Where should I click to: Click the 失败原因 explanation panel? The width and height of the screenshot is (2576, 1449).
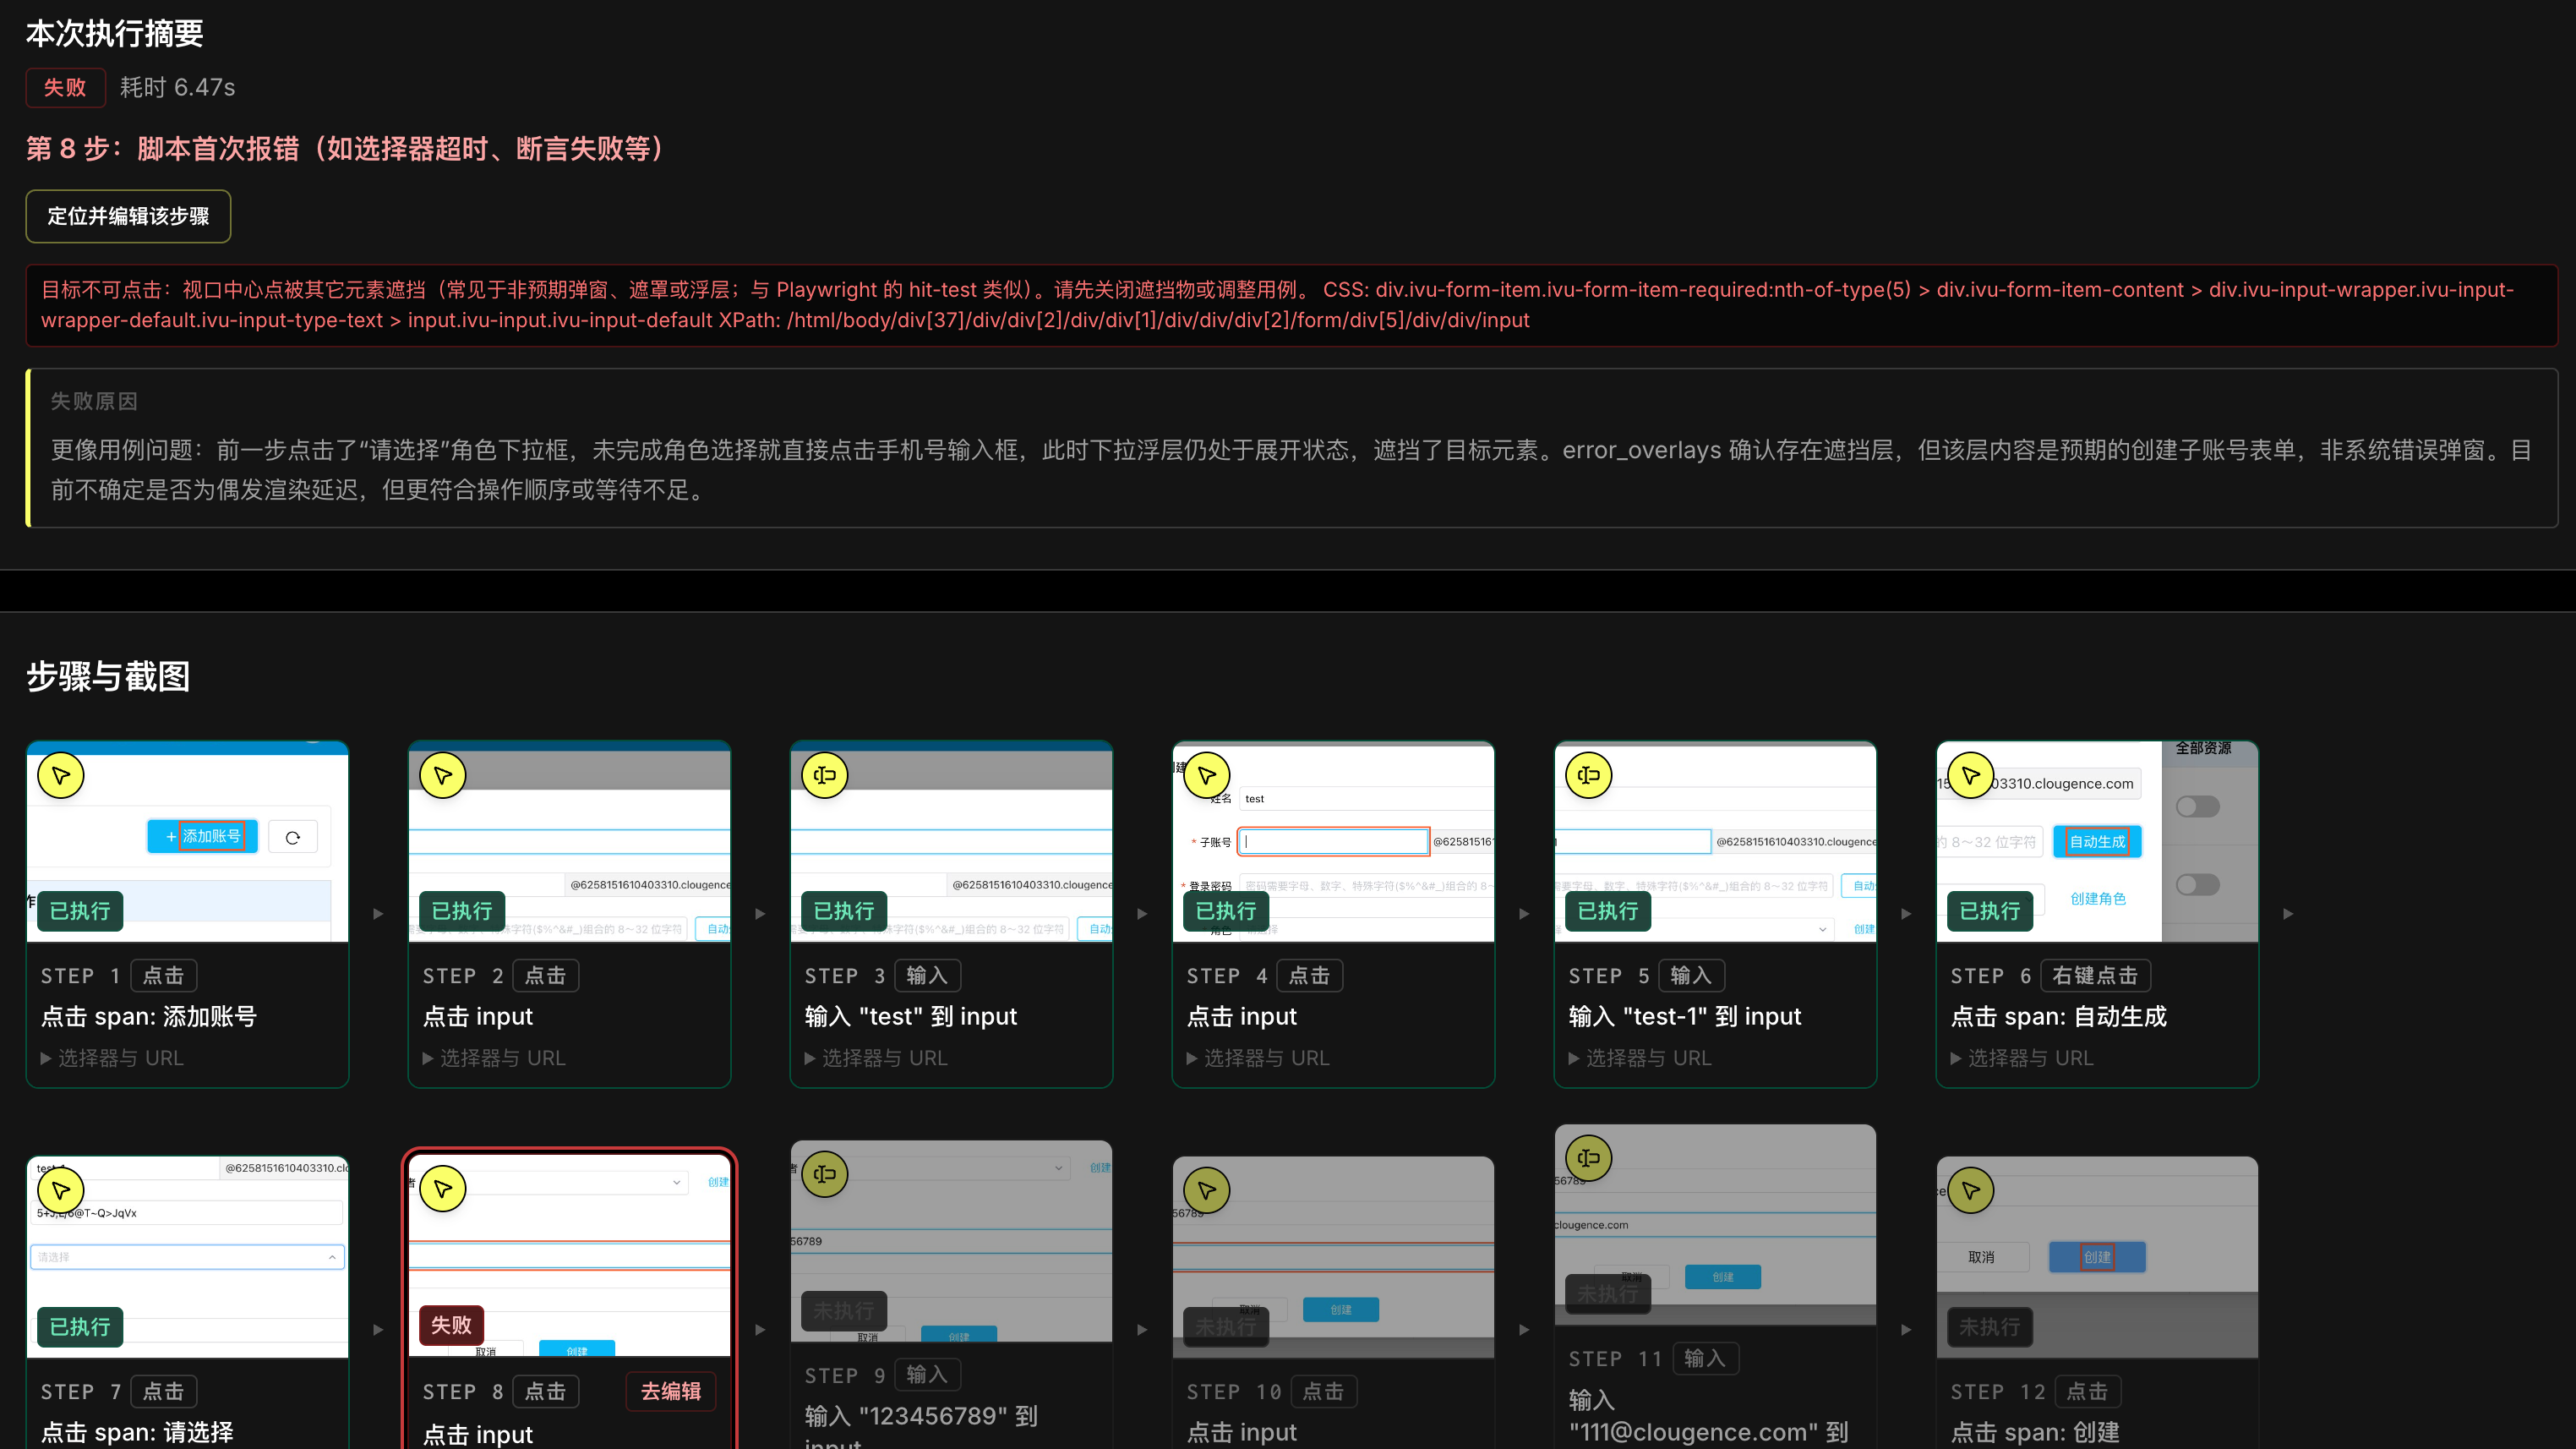coord(1292,448)
